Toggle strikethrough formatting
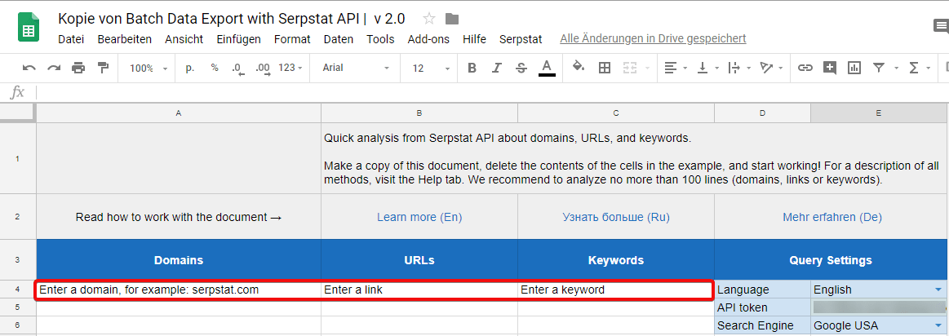Screen dimensions: 949x336 click(521, 68)
